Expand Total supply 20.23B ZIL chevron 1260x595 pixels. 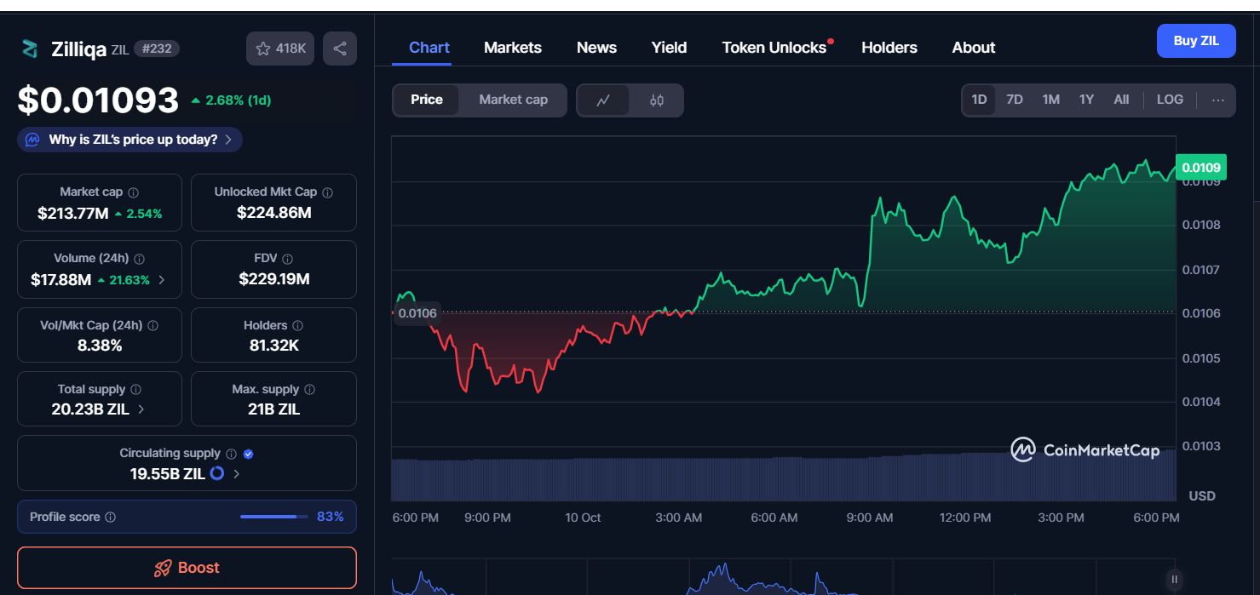pos(141,409)
